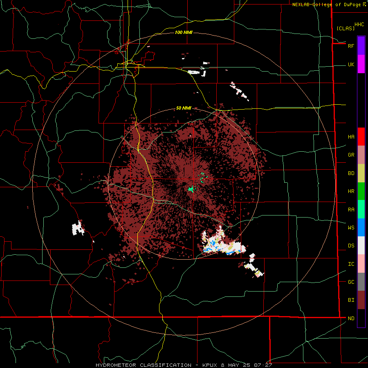Click the WS legend label
Screen dimensions: 368x368
pyautogui.click(x=351, y=228)
